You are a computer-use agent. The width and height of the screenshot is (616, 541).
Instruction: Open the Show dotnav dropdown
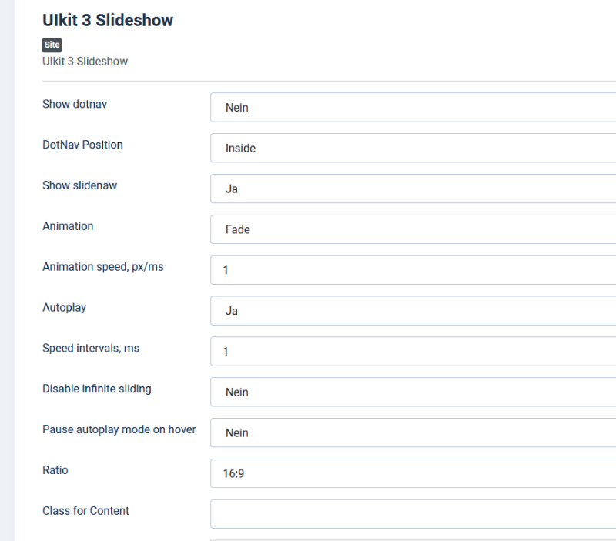coord(413,107)
